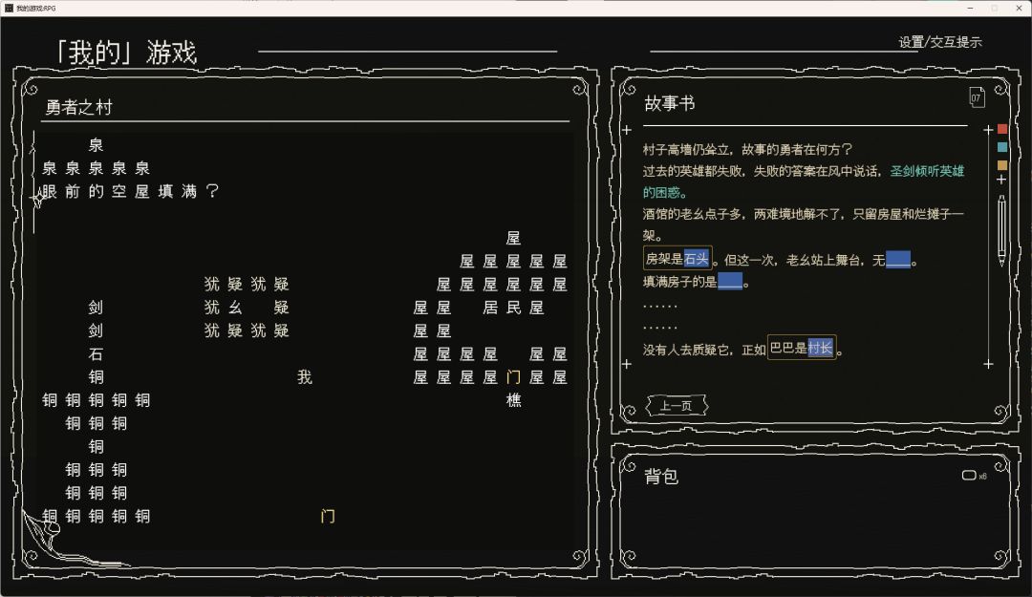Screen dimensions: 1032x597
Task: Click the 樵 woodcutter character
Action: [513, 400]
